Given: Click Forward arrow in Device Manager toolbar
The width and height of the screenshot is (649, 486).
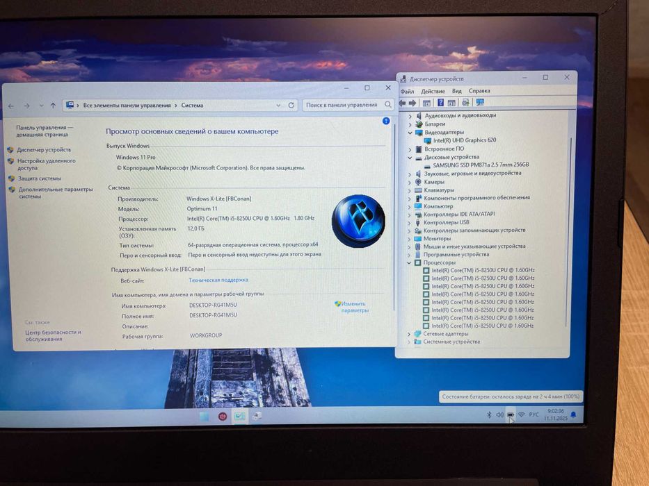Looking at the screenshot, I should pyautogui.click(x=412, y=103).
